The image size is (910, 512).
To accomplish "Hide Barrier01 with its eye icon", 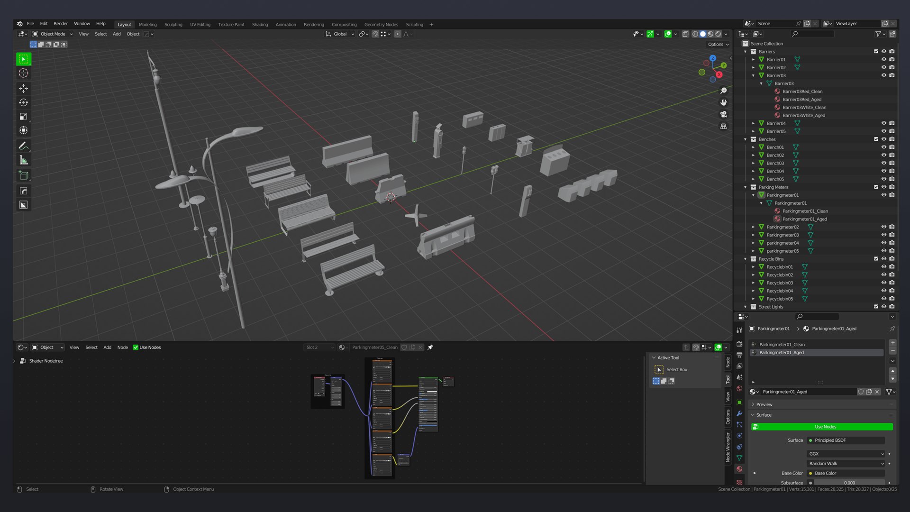I will click(x=883, y=59).
